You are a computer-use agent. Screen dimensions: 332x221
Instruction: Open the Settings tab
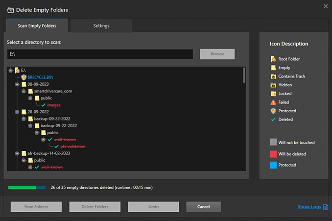coord(101,26)
